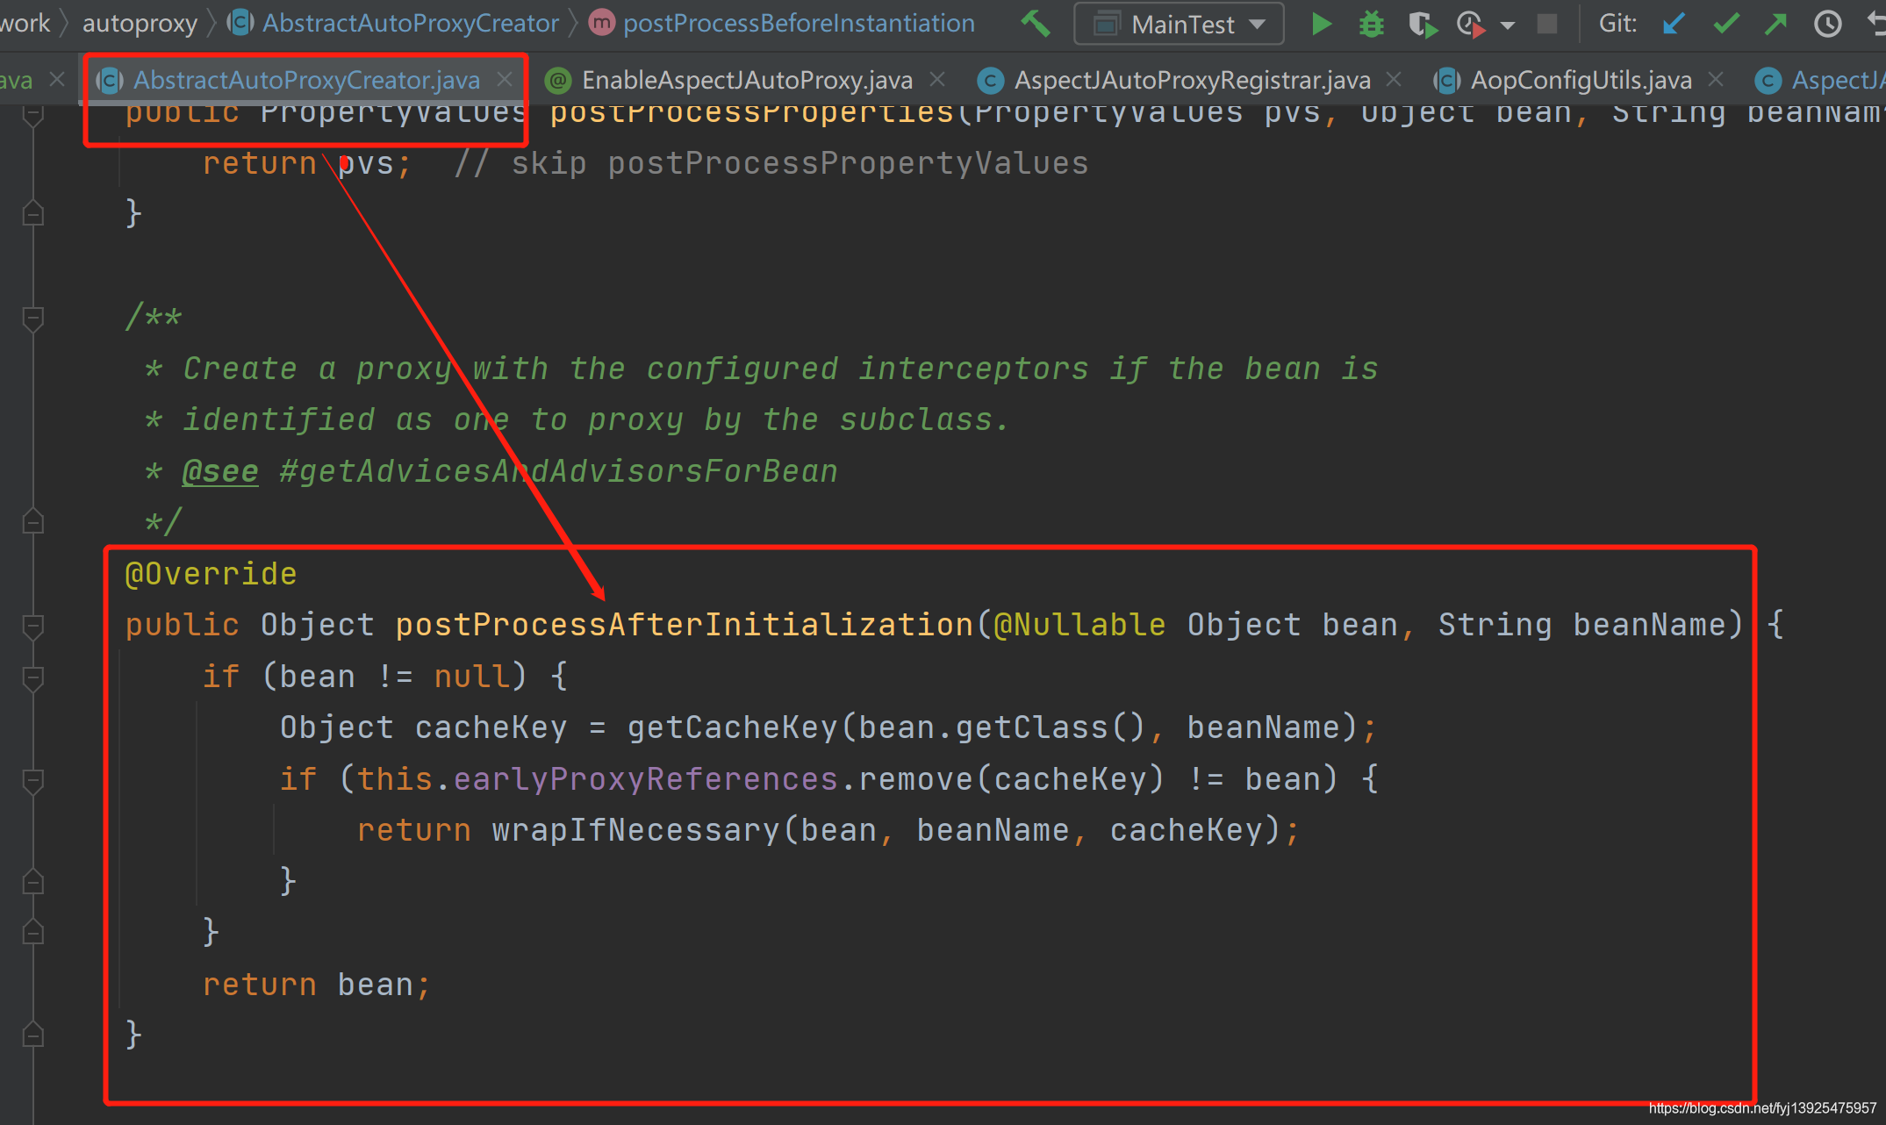Viewport: 1886px width, 1125px height.
Task: Switch to EnableAspectJAutoProxy.java tab
Action: click(x=747, y=80)
